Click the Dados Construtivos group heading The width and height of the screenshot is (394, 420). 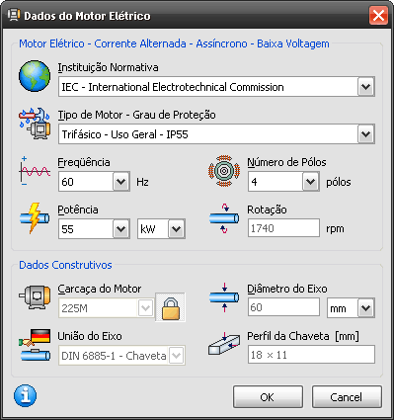pos(65,265)
